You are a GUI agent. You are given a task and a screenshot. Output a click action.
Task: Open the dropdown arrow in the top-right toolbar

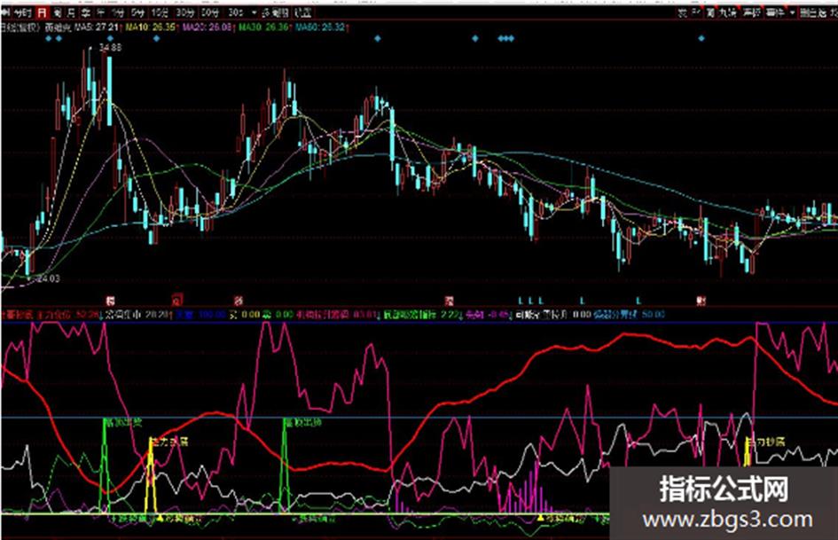click(793, 12)
